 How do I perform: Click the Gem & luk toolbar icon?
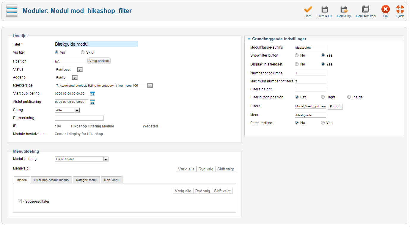tap(325, 9)
